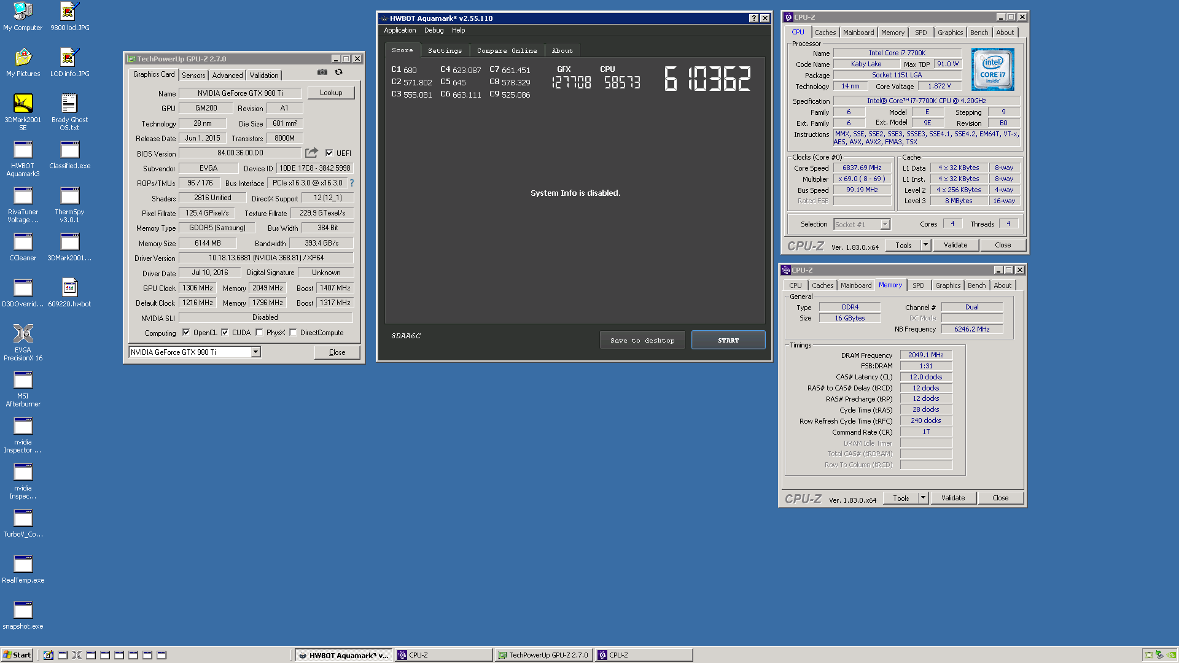The image size is (1179, 663).
Task: Open My Pictures desktop icon
Action: pyautogui.click(x=23, y=63)
